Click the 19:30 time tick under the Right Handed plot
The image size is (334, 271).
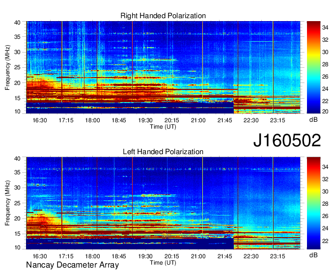coord(145,120)
